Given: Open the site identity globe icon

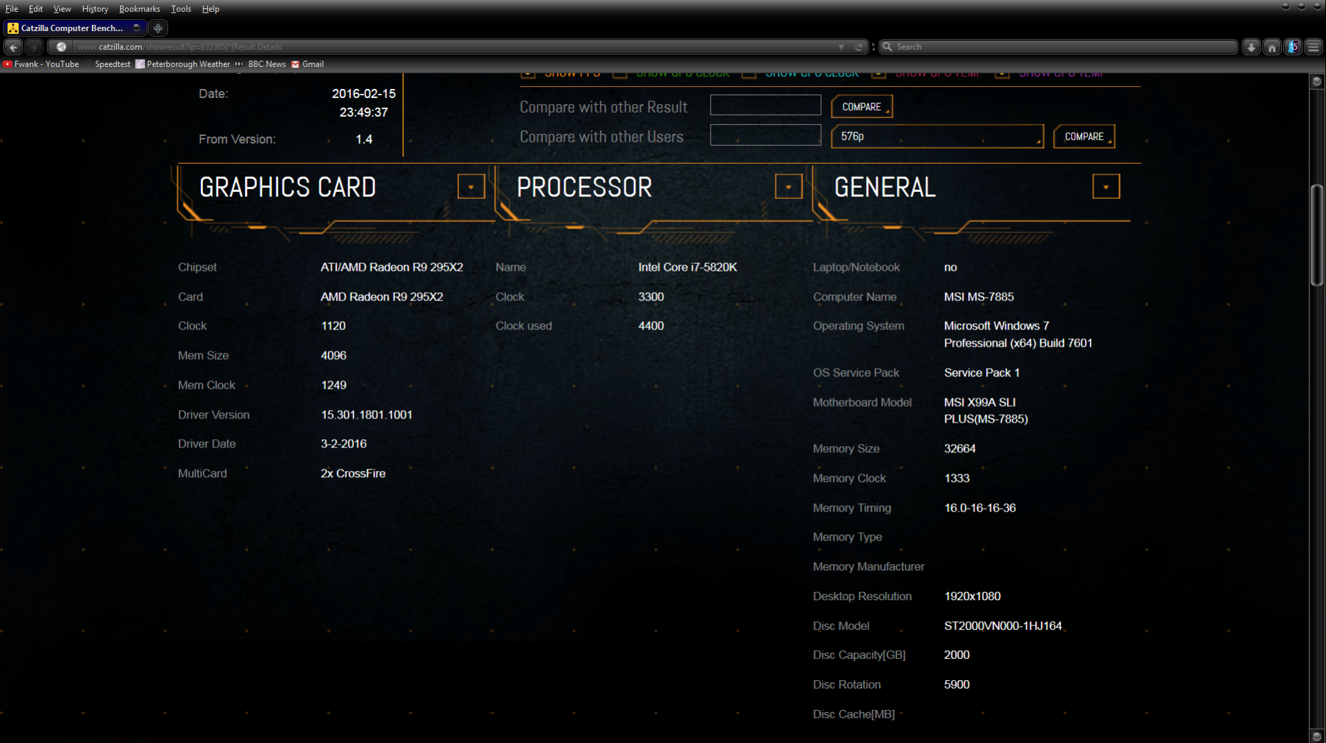Looking at the screenshot, I should click(x=61, y=47).
